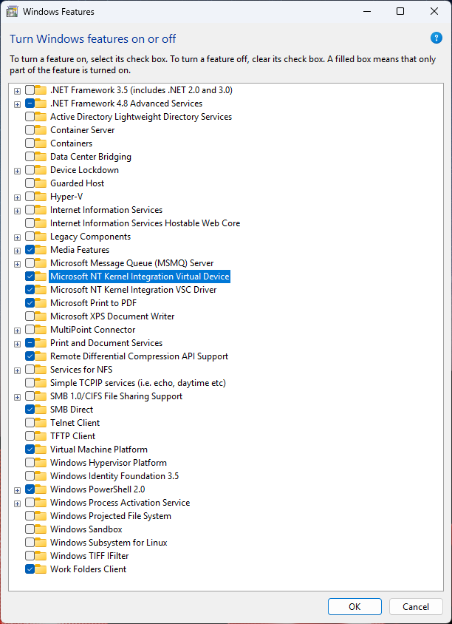Uncheck Microsoft NT Kernel Integration VSC Driver
Image resolution: width=452 pixels, height=624 pixels.
[30, 289]
